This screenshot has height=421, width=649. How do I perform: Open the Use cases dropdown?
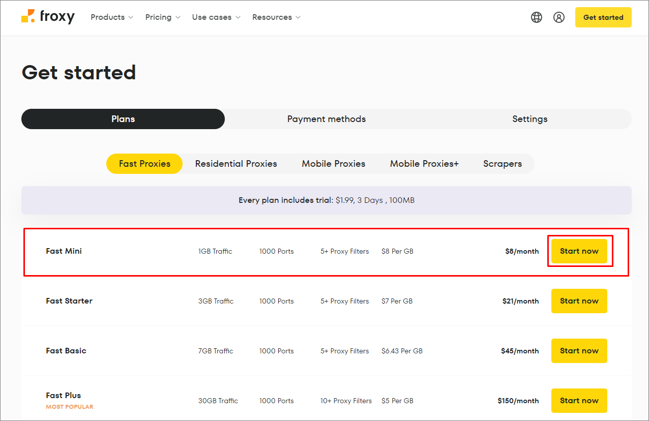coord(216,17)
